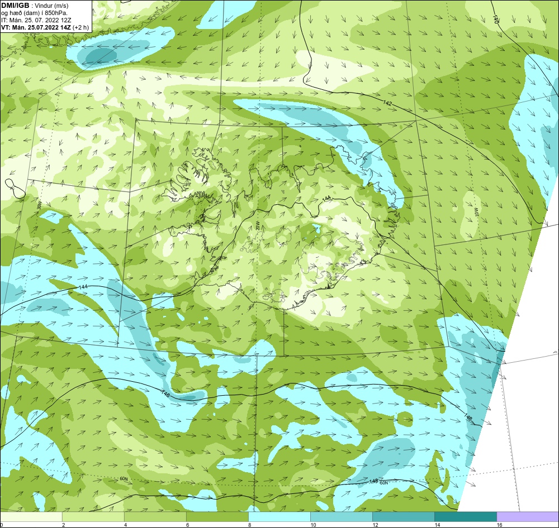Click the legend tick label '6'

tap(187, 525)
